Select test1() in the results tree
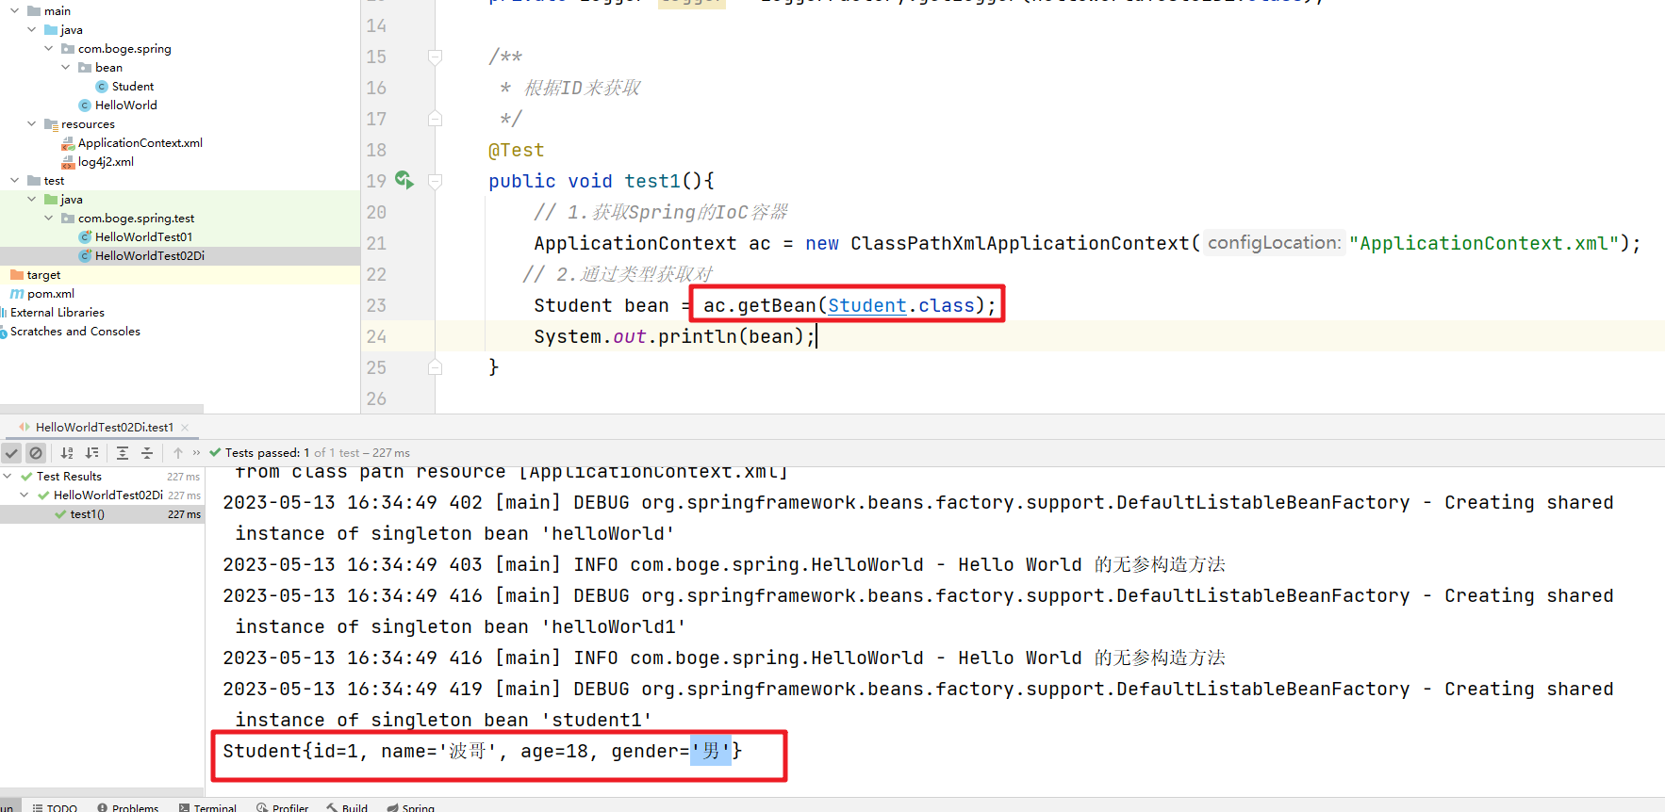The image size is (1665, 812). click(x=87, y=514)
